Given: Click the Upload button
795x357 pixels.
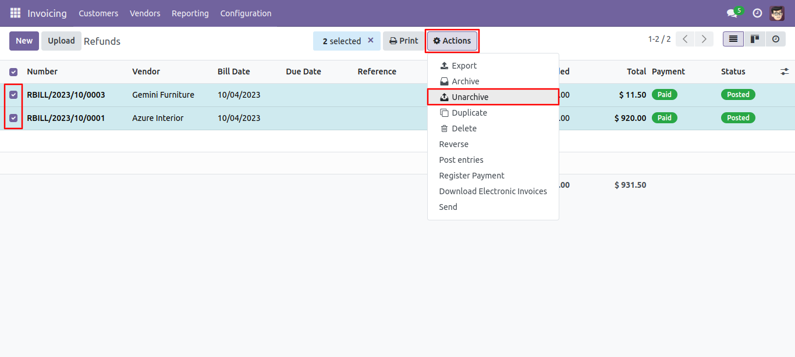Looking at the screenshot, I should click(61, 41).
